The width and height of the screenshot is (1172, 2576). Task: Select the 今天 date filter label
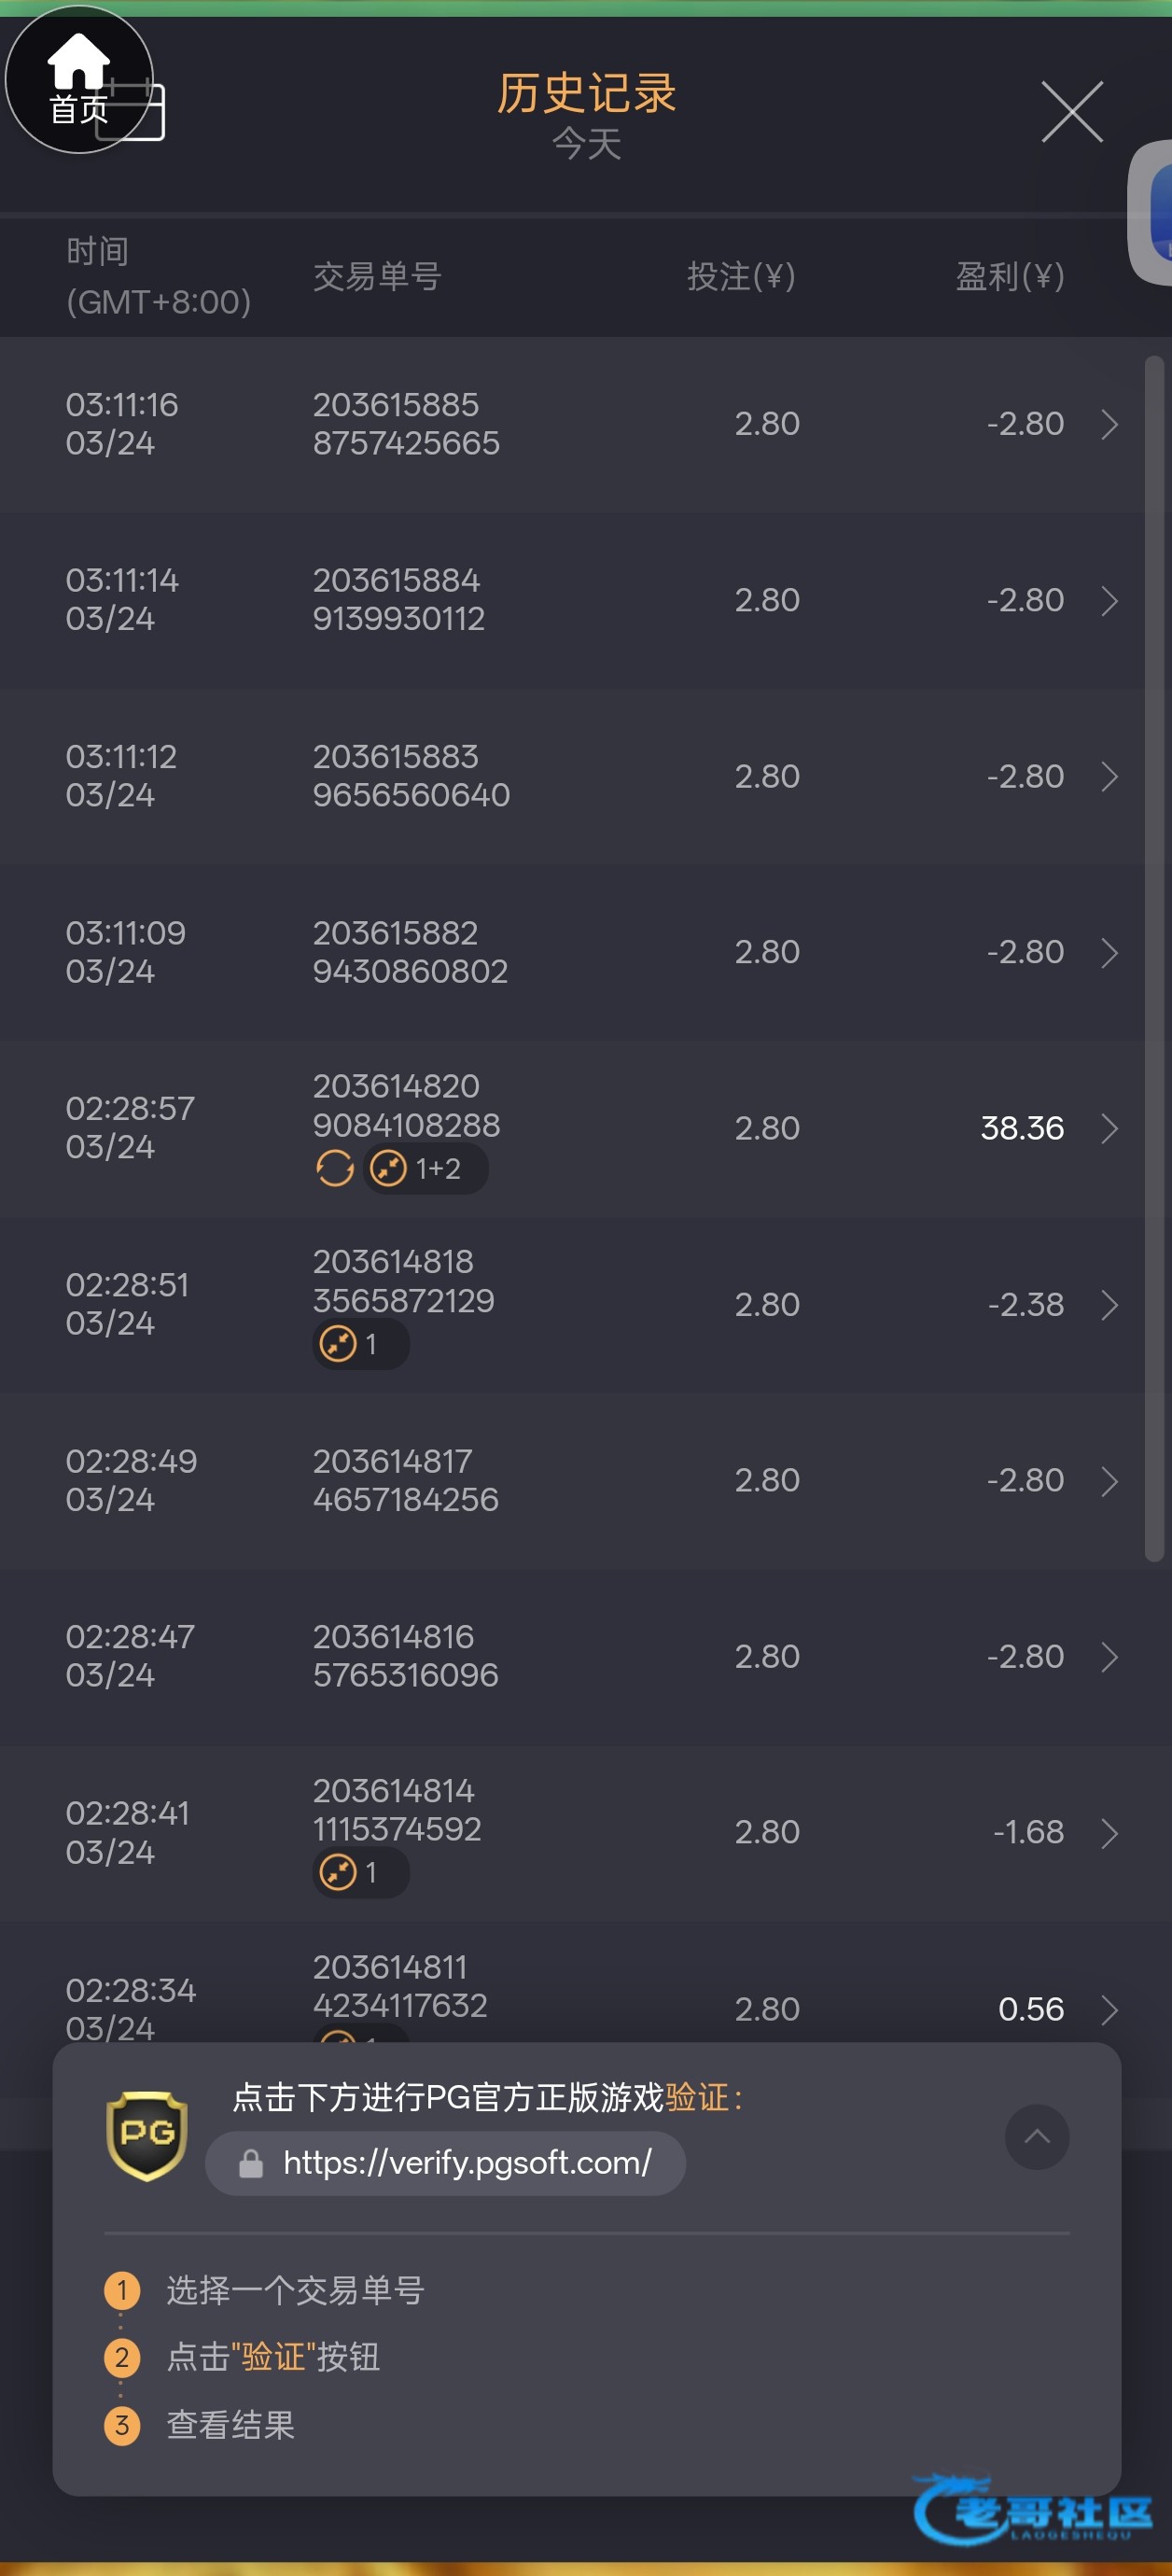click(587, 145)
